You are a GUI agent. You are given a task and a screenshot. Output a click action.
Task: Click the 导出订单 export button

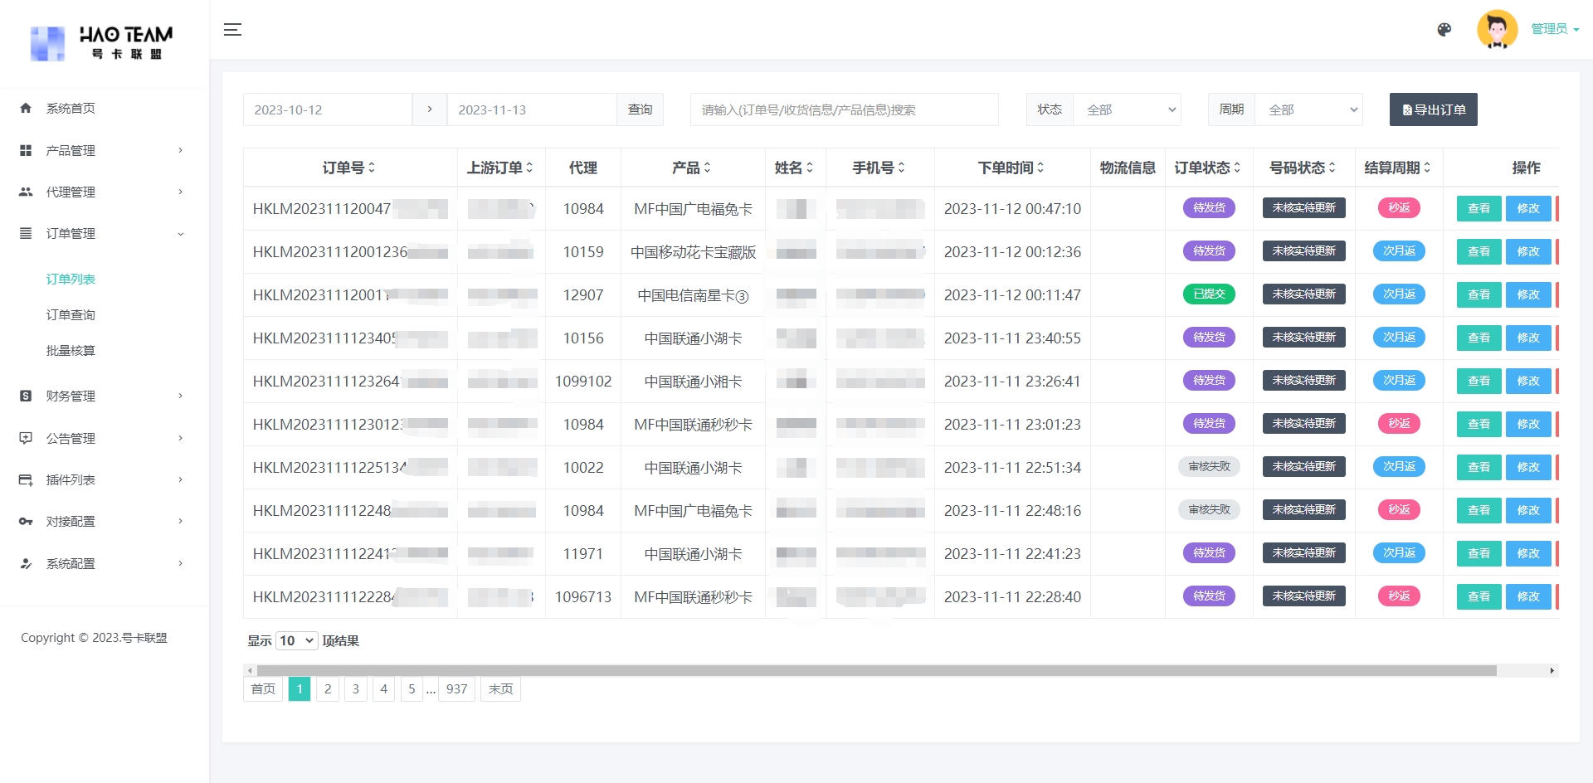(x=1433, y=109)
